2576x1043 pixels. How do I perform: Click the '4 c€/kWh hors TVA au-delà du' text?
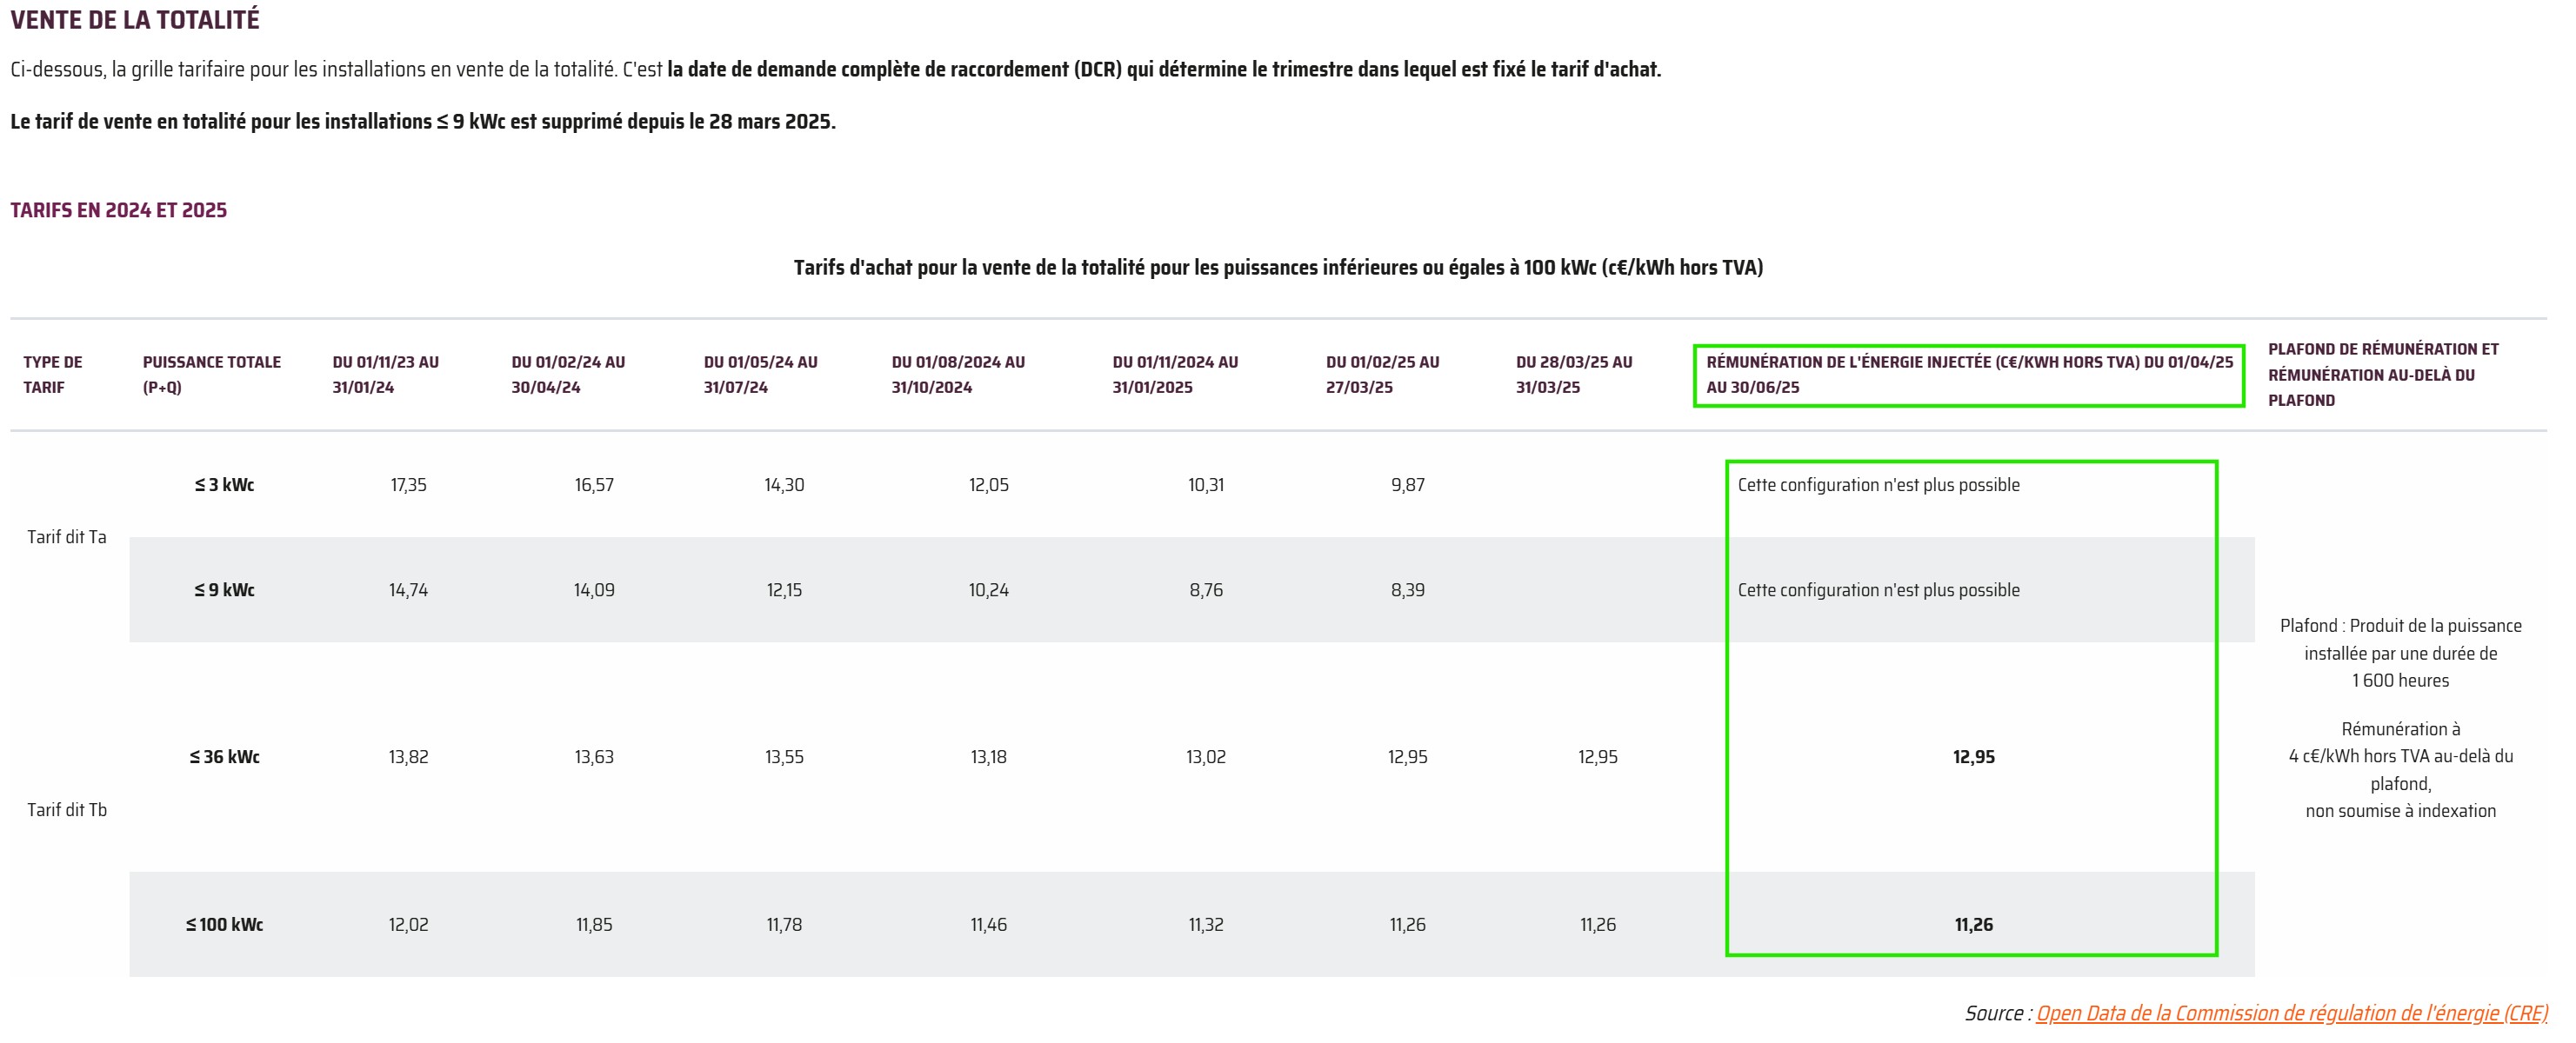pyautogui.click(x=2401, y=757)
